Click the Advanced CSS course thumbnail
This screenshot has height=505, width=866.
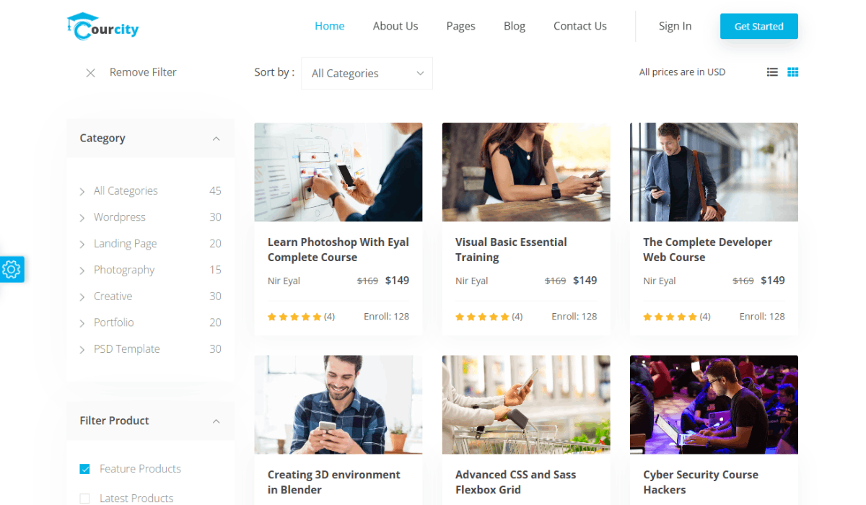coord(526,404)
